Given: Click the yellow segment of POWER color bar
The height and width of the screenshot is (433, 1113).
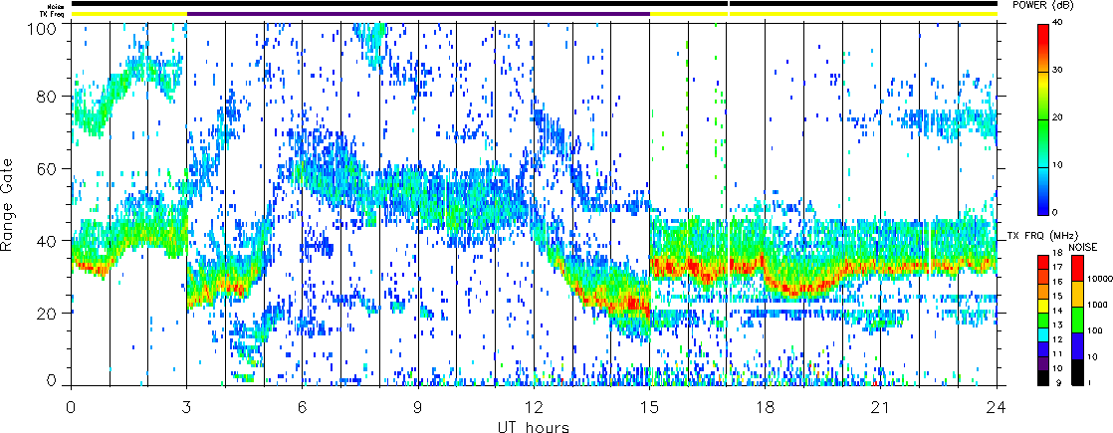Looking at the screenshot, I should click(1043, 82).
